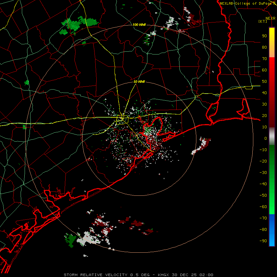Click the green inbound segment of color bar
Viewport: 277px width, 277px height.
(x=272, y=179)
